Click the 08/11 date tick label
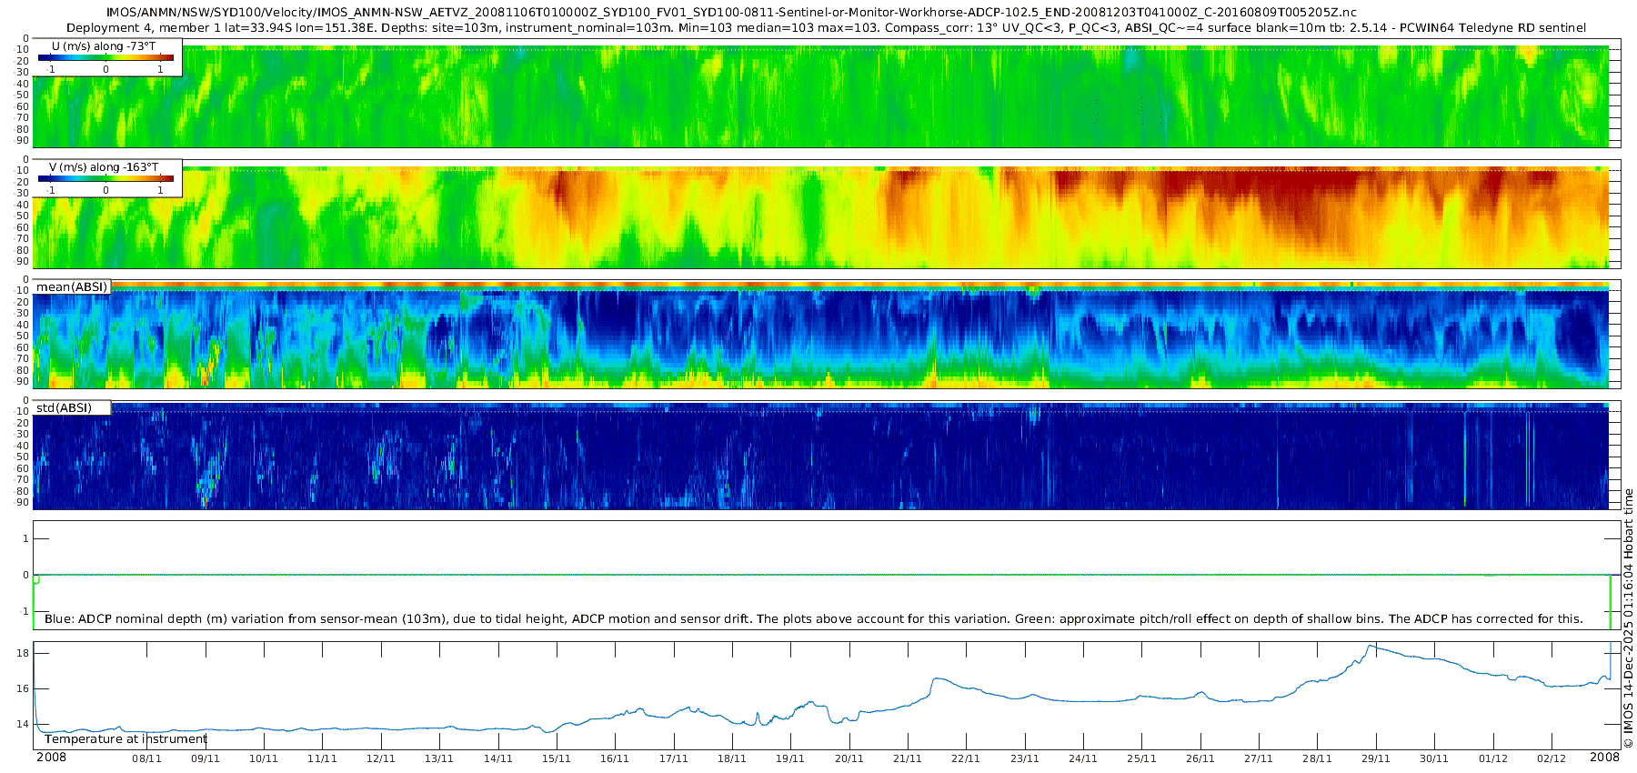This screenshot has height=773, width=1637. [146, 758]
